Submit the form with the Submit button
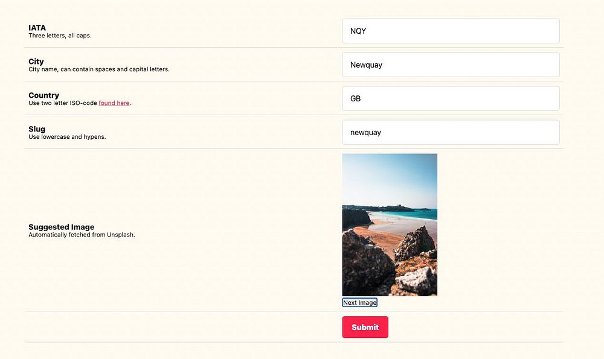 tap(365, 327)
